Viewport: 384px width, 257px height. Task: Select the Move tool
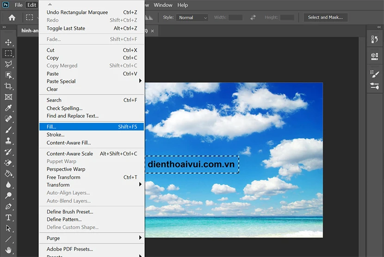click(8, 42)
